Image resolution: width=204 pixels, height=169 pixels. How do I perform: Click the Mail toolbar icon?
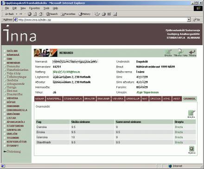tap(97, 14)
